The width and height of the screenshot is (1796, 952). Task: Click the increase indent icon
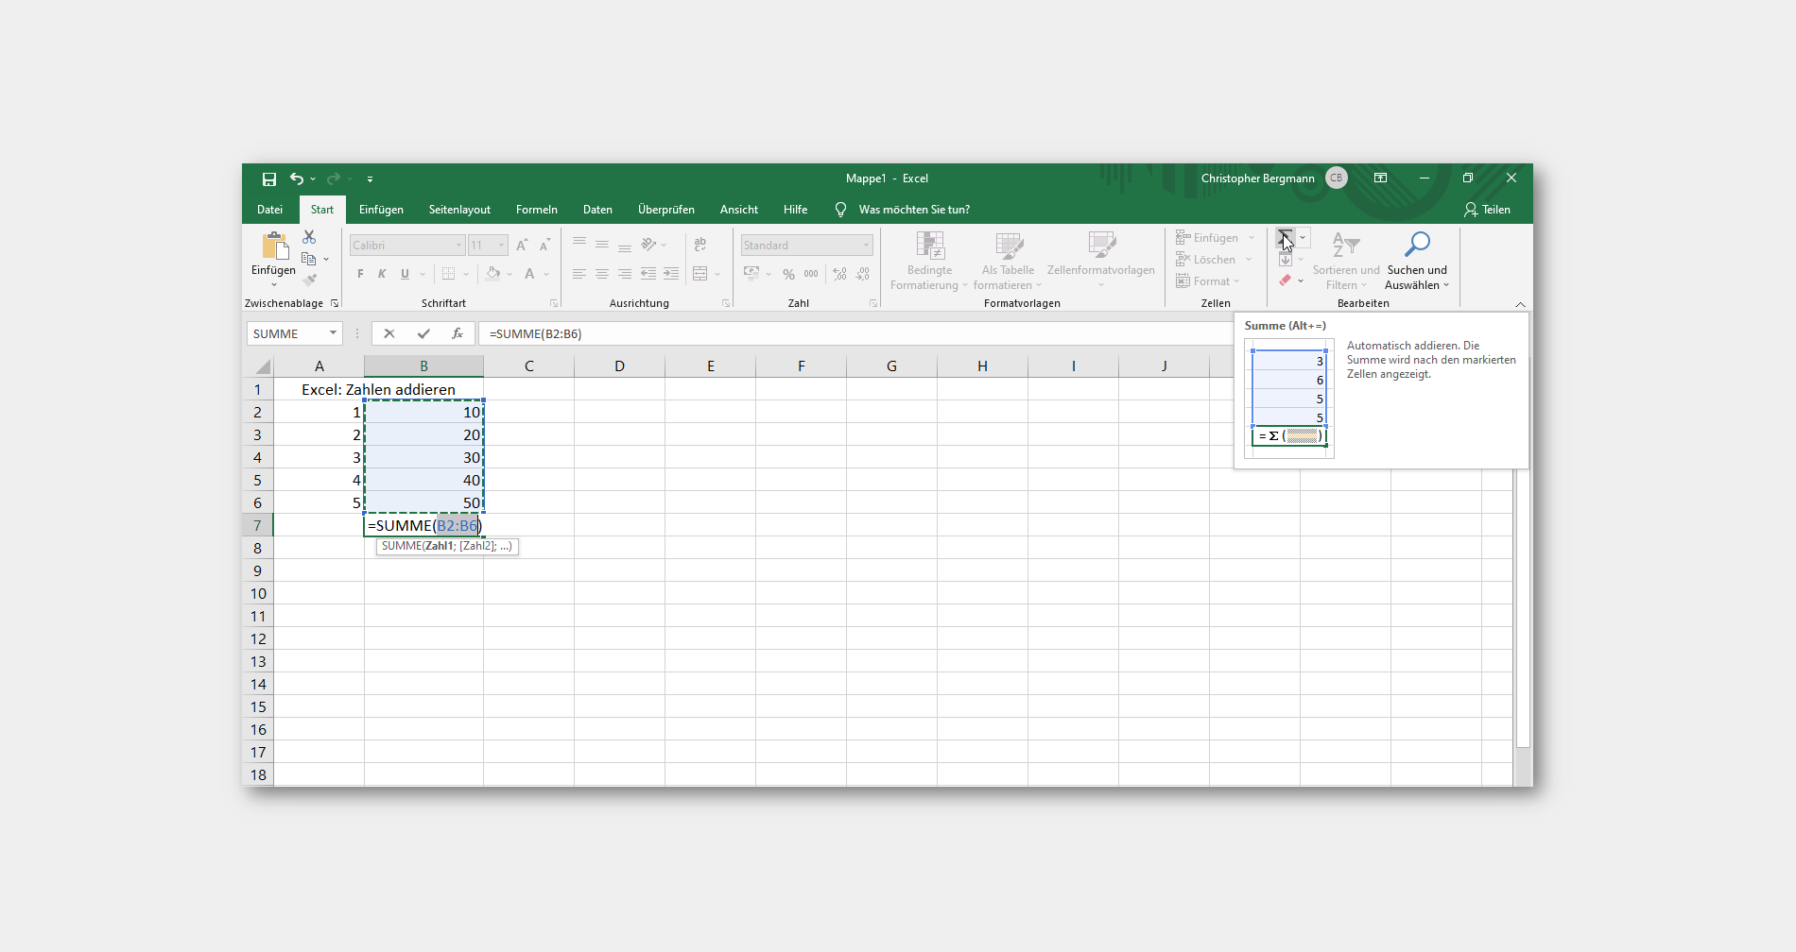(671, 274)
